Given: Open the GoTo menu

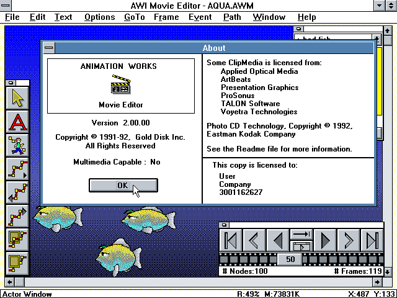Looking at the screenshot, I should click(135, 17).
